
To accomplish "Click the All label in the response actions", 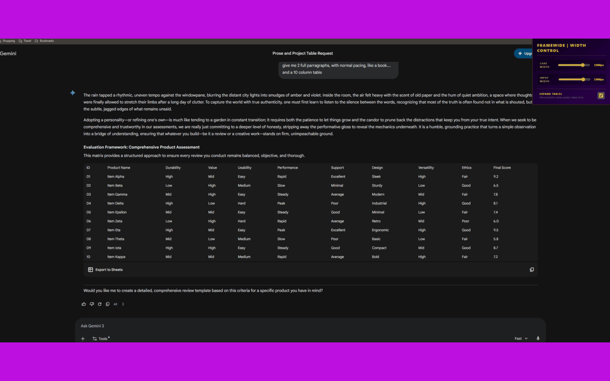I will (115, 304).
